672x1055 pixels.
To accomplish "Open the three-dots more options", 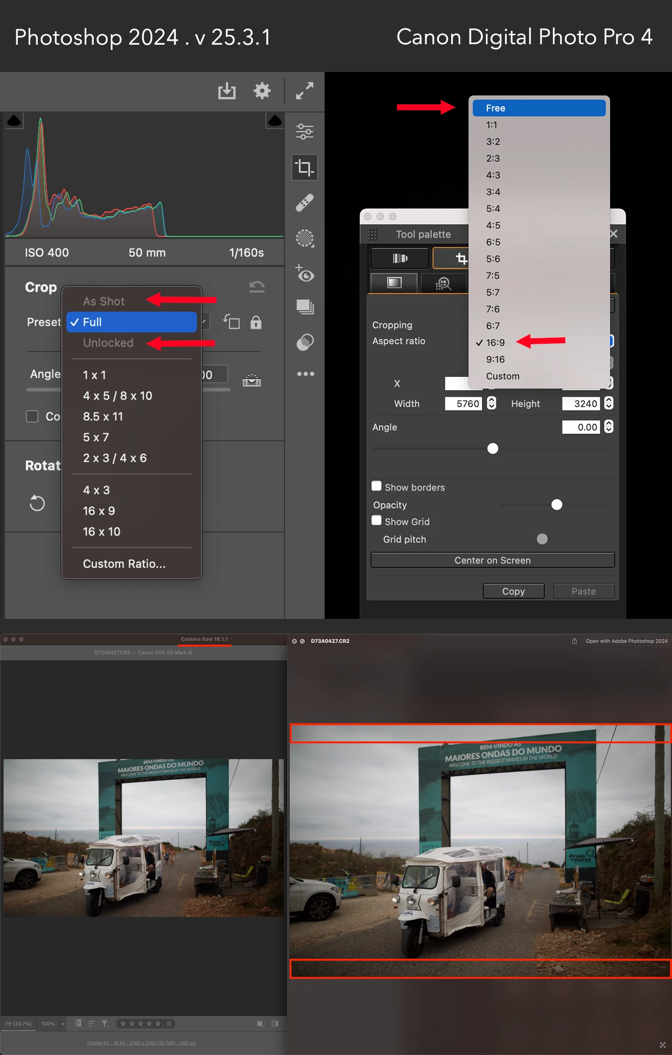I will 305,374.
